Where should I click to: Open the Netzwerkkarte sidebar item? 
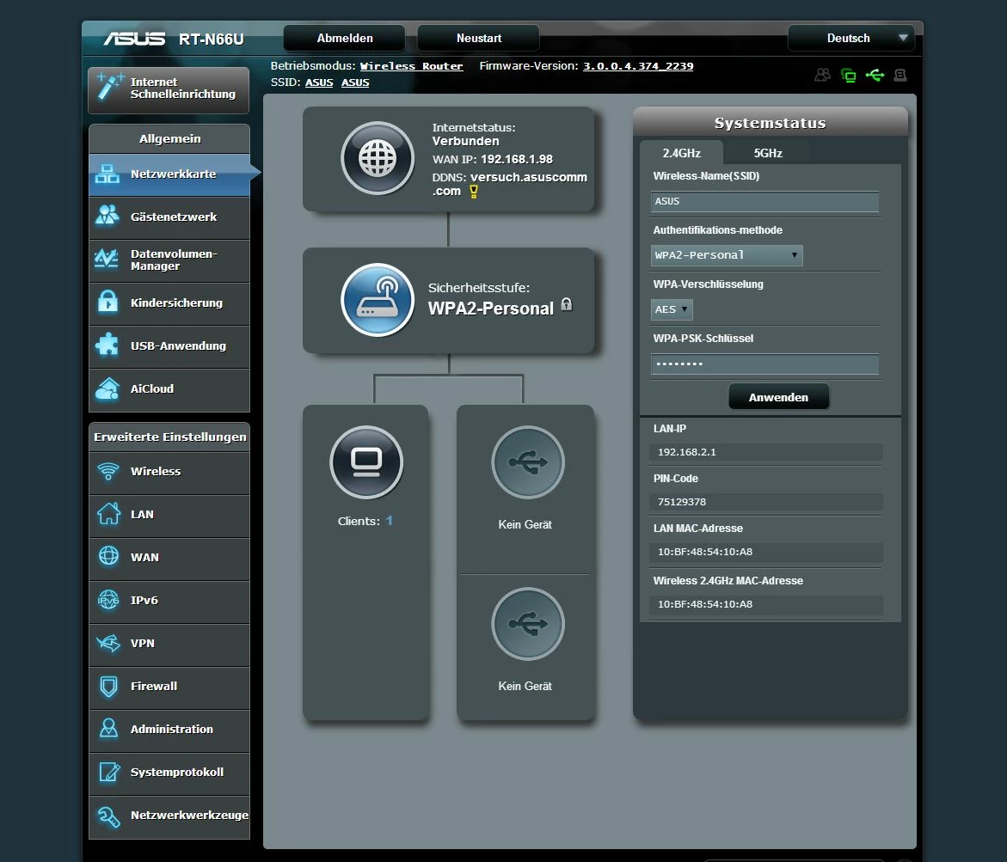pyautogui.click(x=169, y=174)
